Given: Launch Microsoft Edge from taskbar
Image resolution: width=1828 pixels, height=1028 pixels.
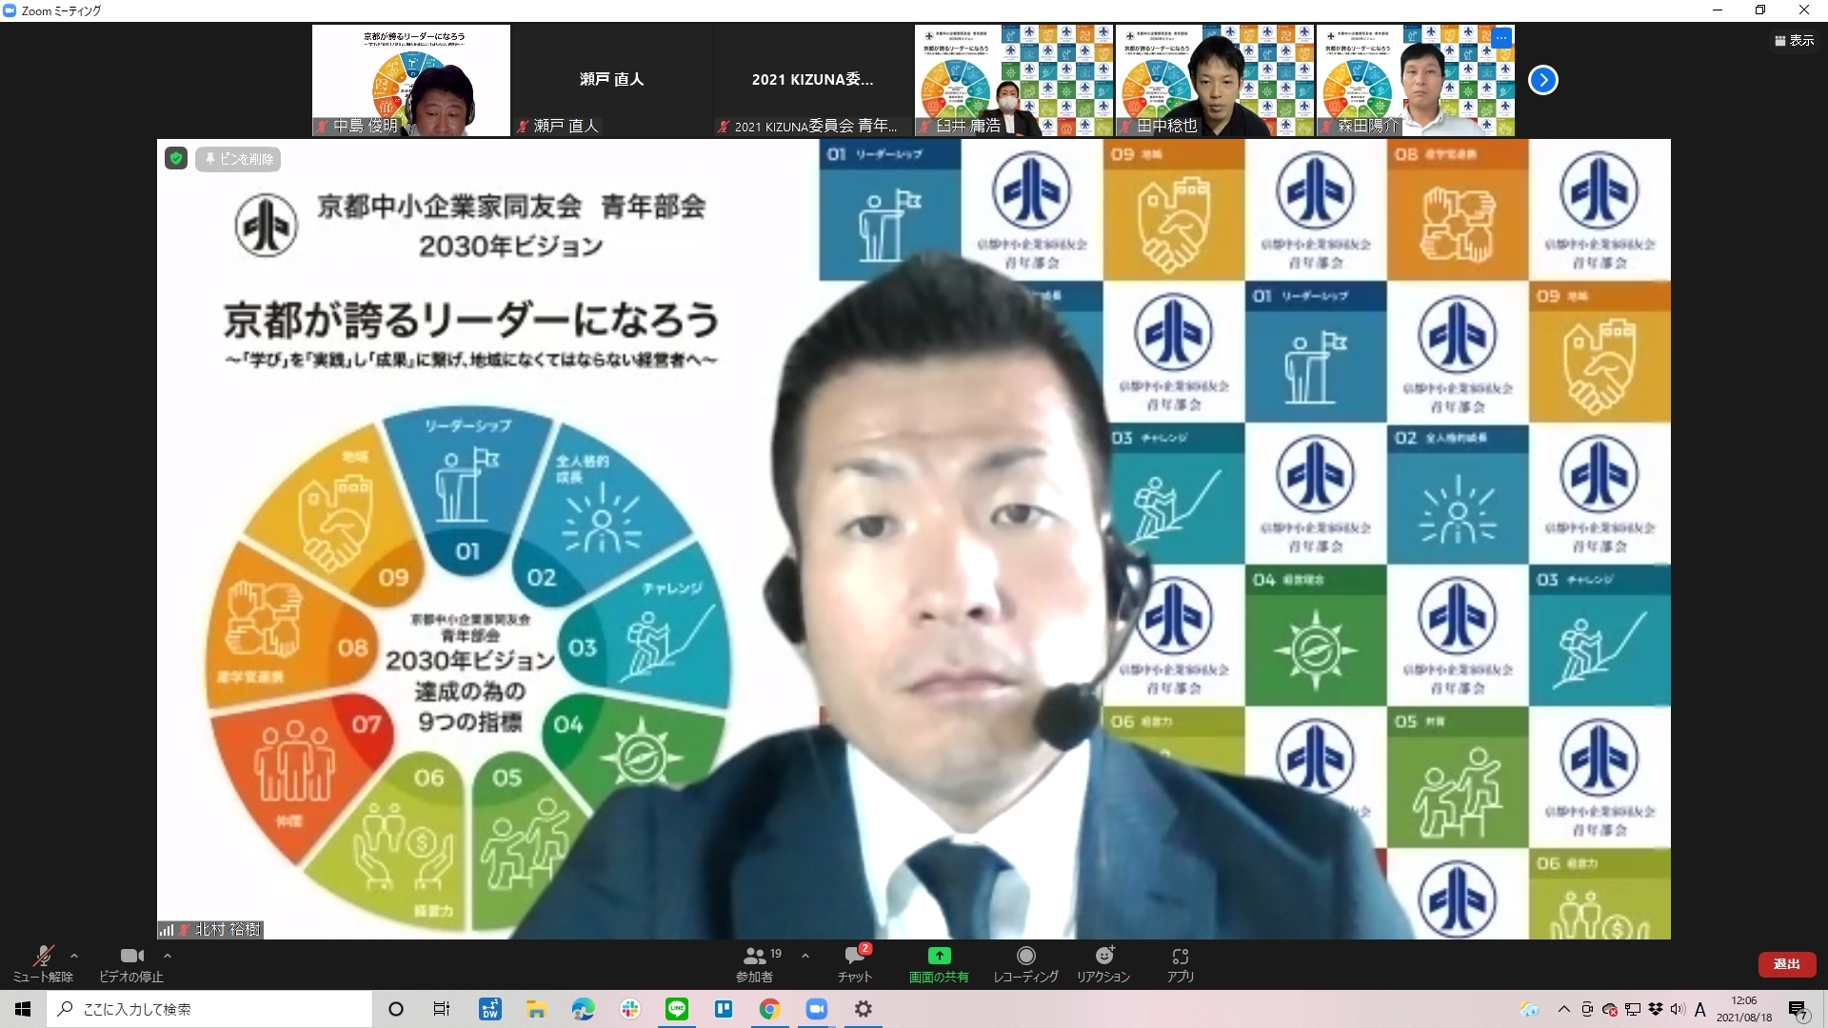Looking at the screenshot, I should click(x=583, y=1009).
